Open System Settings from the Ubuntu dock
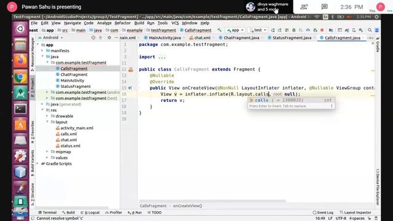This screenshot has width=393, height=221. click(x=20, y=156)
